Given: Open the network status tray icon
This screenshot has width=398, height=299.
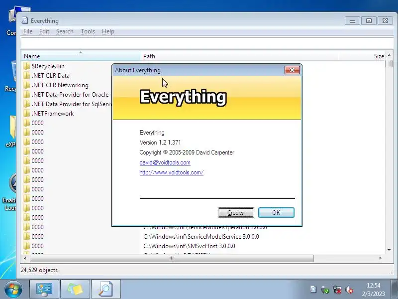Looking at the screenshot, I should [x=337, y=290].
